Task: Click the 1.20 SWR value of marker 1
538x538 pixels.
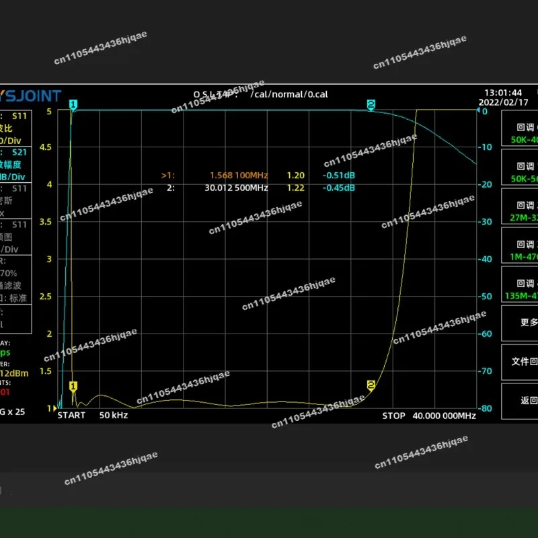Action: click(x=295, y=176)
